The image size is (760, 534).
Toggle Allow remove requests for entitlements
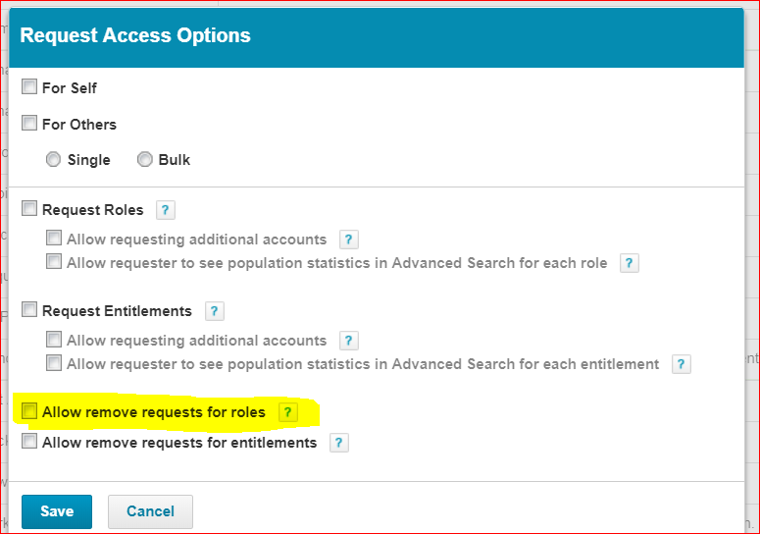(x=29, y=442)
